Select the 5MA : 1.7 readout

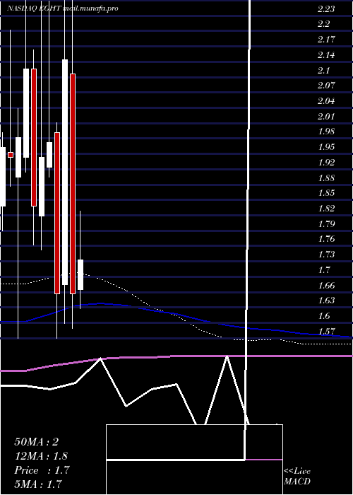point(38,484)
